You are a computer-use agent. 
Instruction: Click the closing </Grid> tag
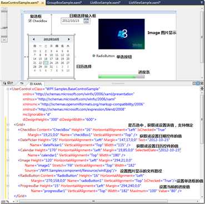coord(21,196)
